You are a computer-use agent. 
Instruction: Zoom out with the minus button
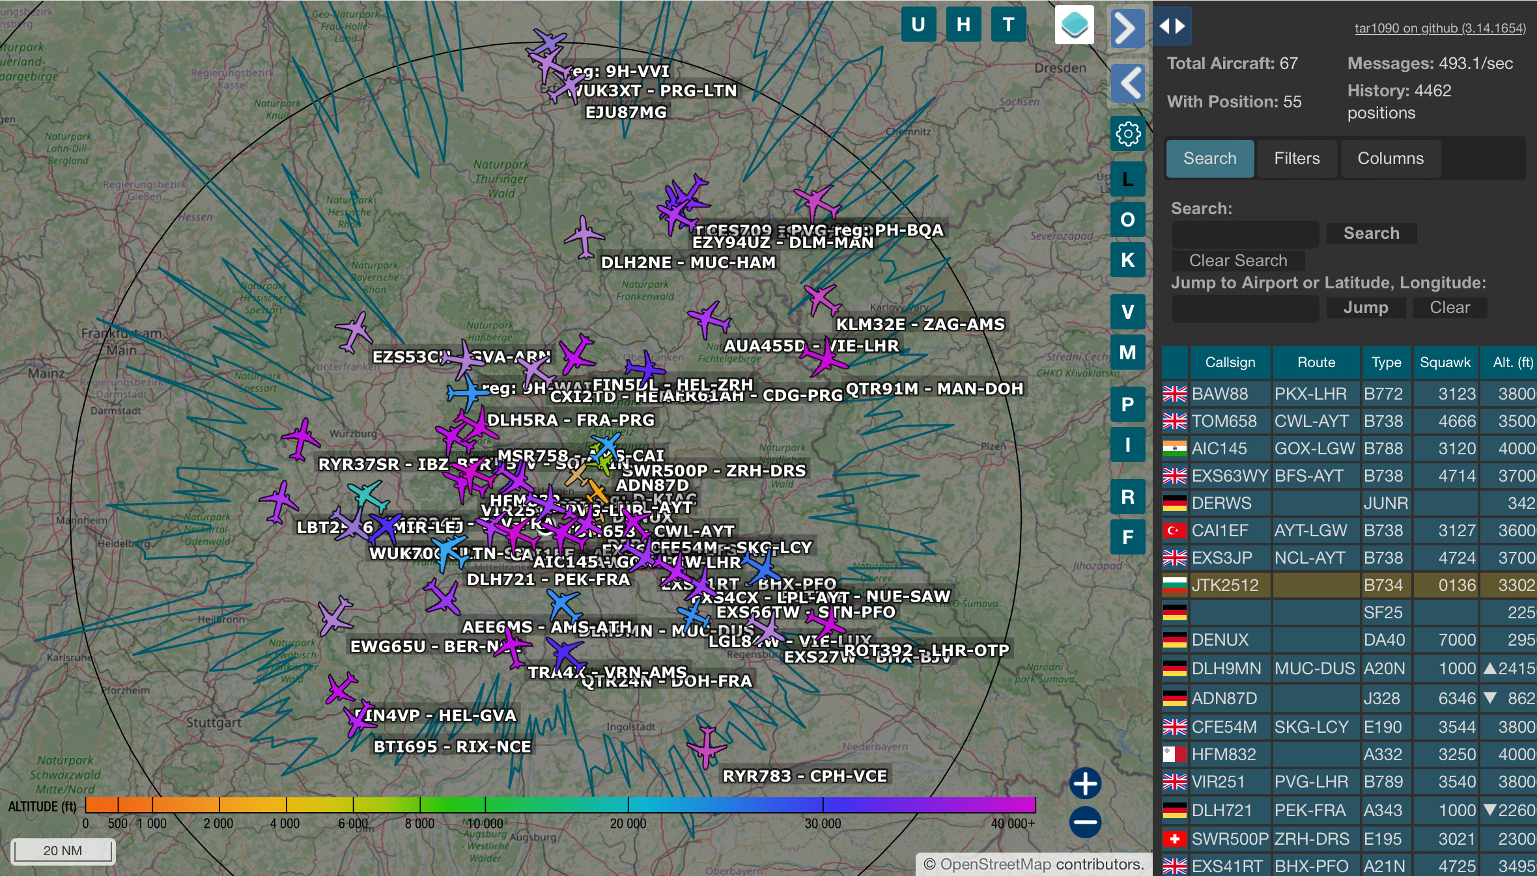[1085, 822]
